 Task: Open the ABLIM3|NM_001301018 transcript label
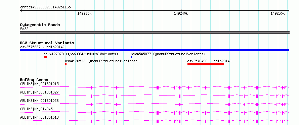coord(39,117)
